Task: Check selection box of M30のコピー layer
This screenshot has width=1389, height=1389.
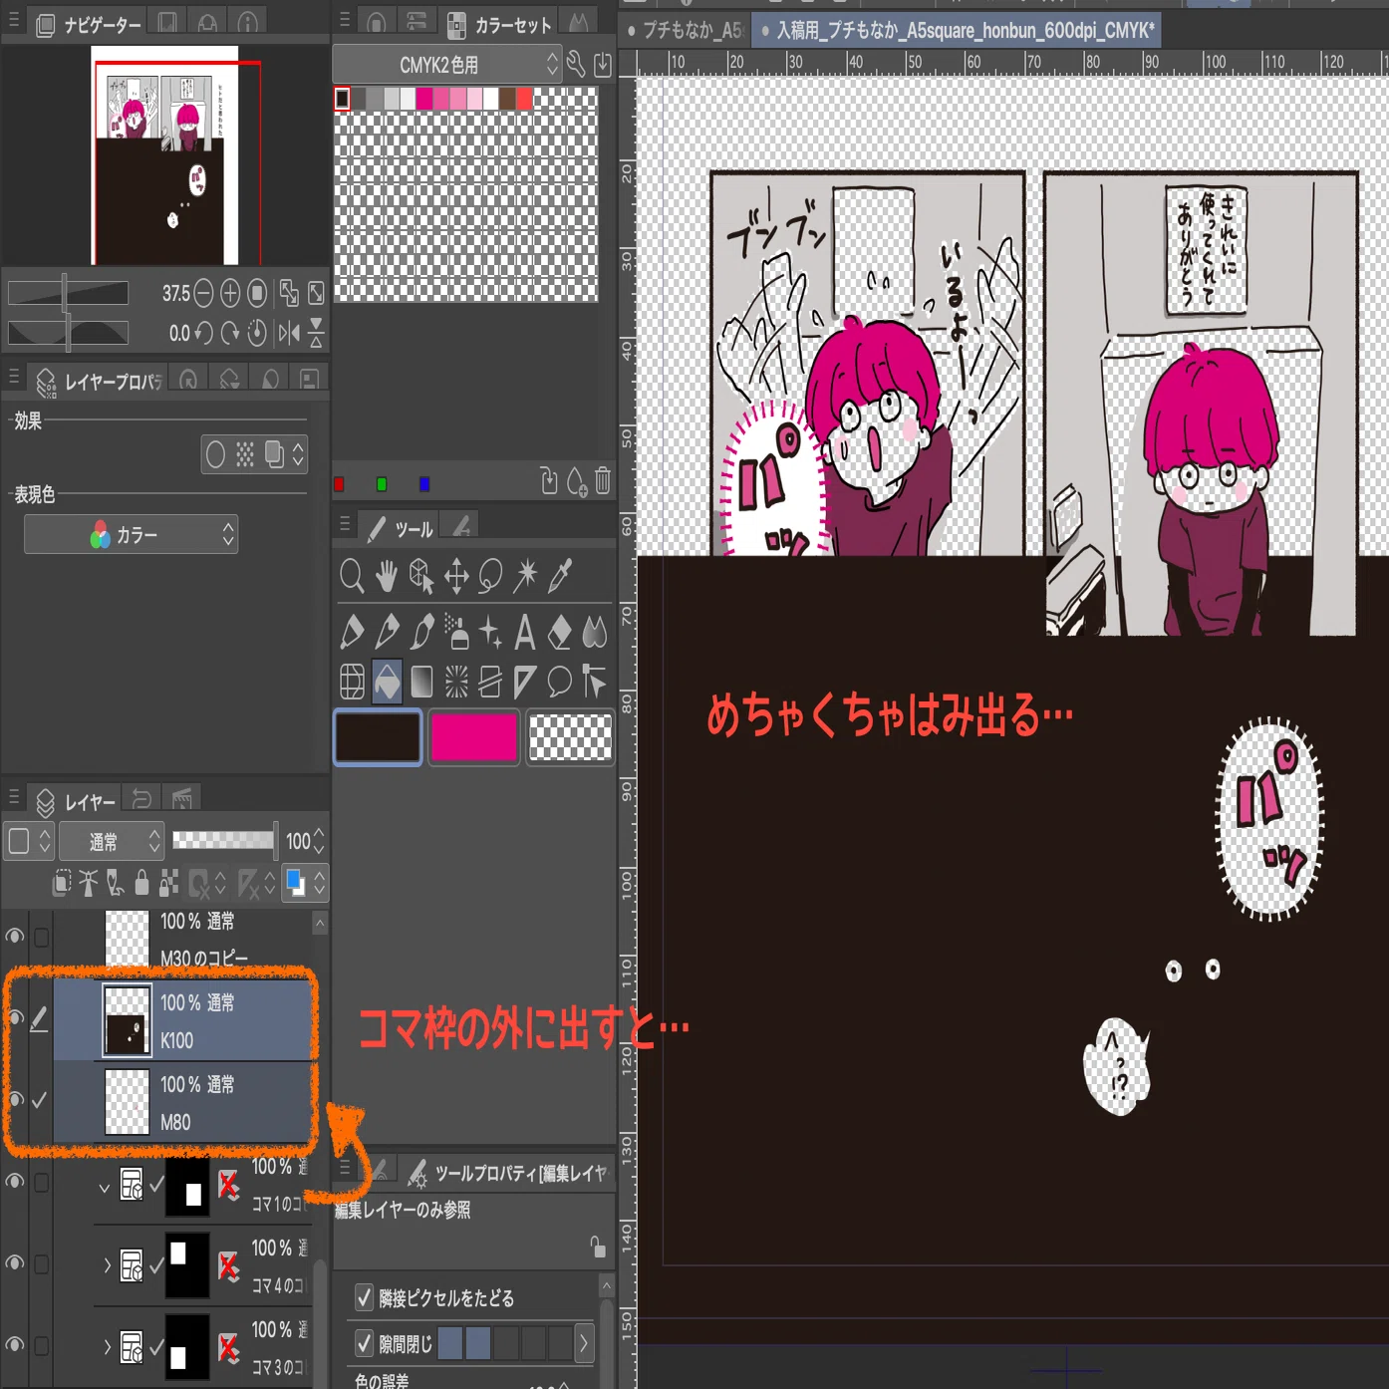Action: 42,937
